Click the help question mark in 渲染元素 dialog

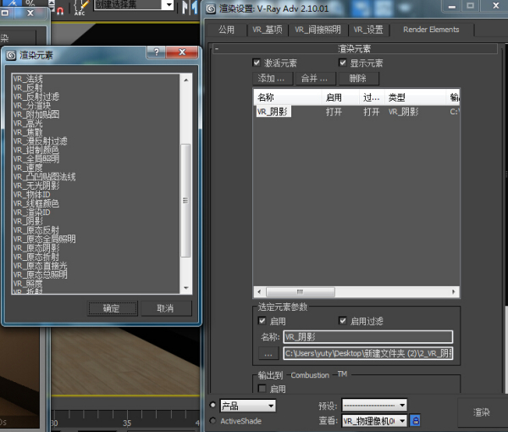point(157,53)
